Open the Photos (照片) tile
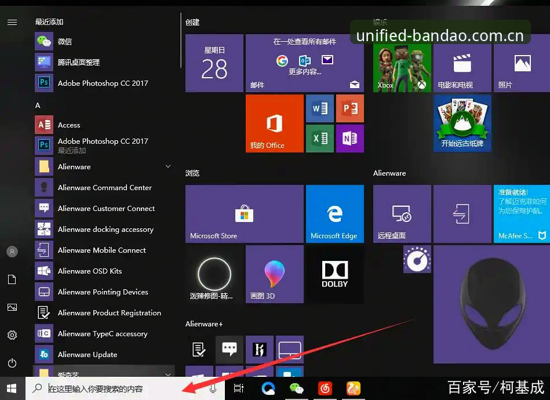550x400 pixels. [522, 67]
